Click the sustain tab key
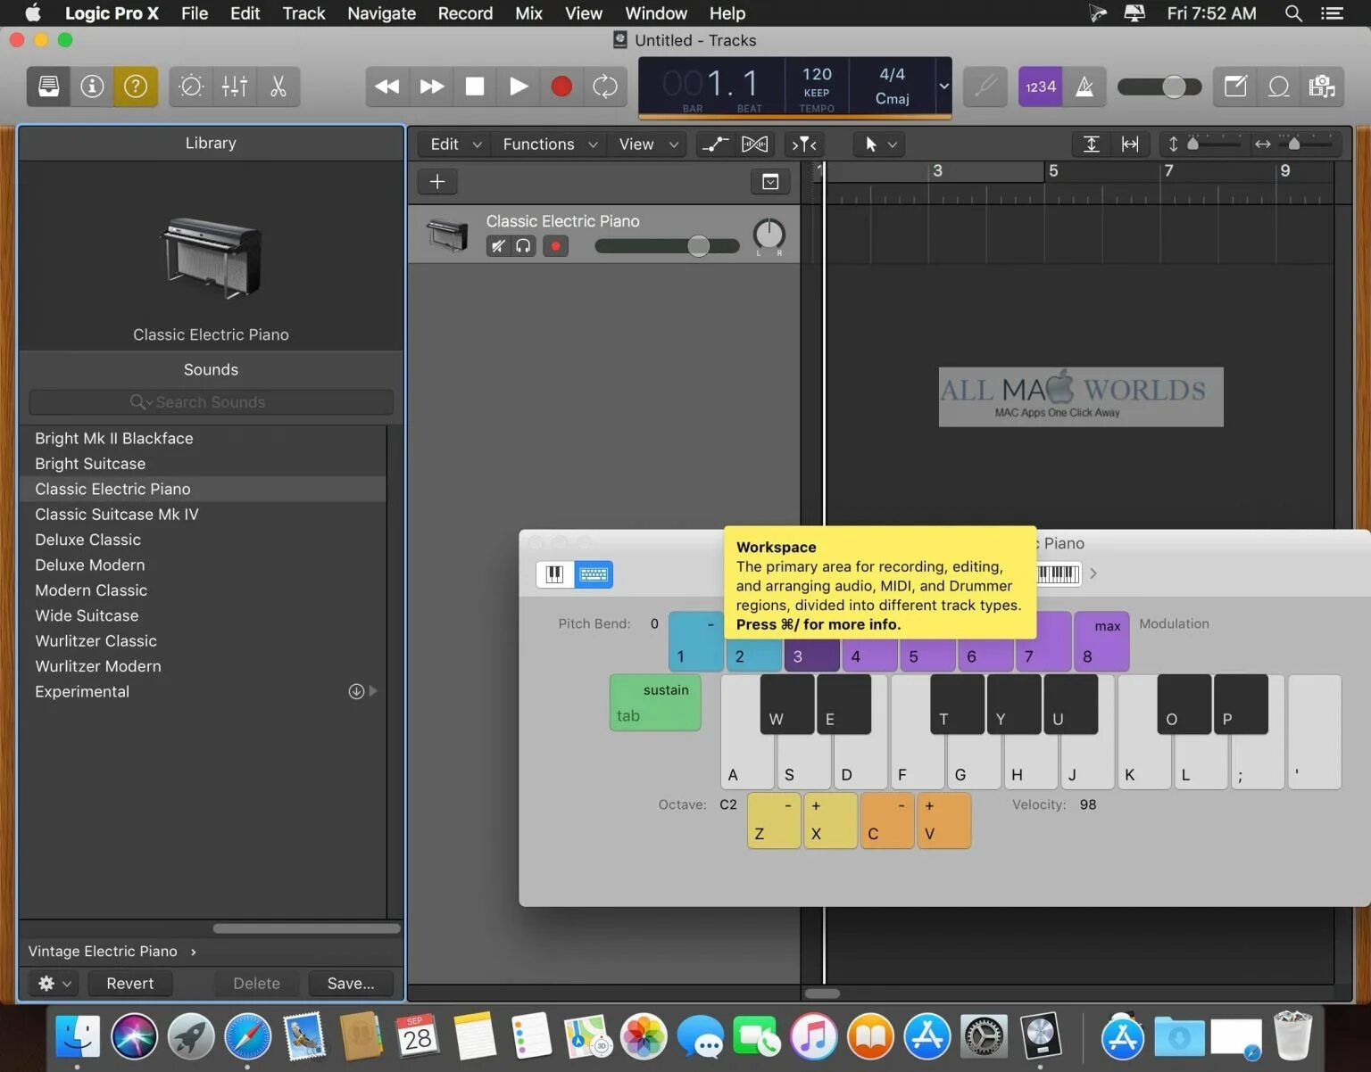The image size is (1371, 1072). (655, 703)
